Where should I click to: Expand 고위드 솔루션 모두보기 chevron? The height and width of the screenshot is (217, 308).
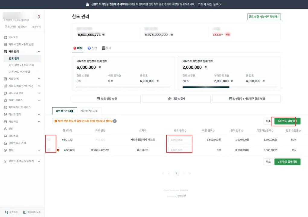(39, 161)
